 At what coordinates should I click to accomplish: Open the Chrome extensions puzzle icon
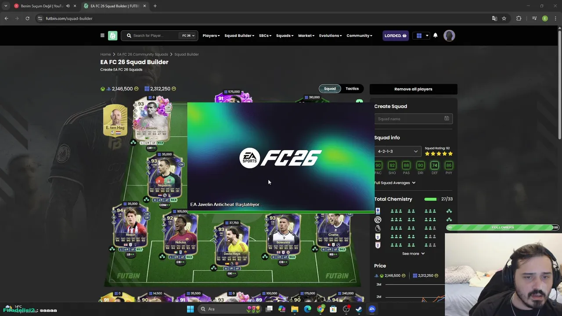(x=519, y=18)
